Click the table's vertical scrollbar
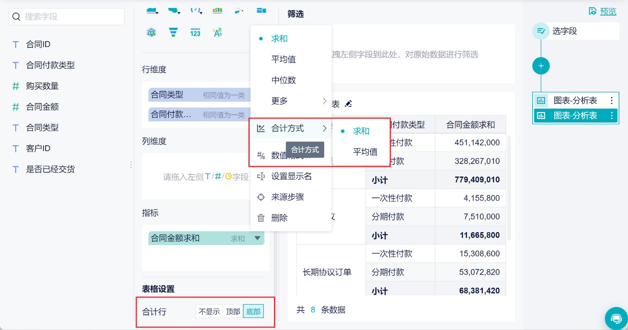This screenshot has width=628, height=330. 509,188
